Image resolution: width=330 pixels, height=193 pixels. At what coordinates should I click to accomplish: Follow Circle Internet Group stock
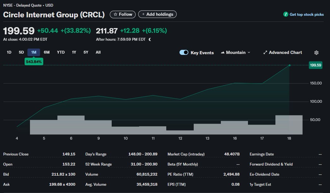123,14
